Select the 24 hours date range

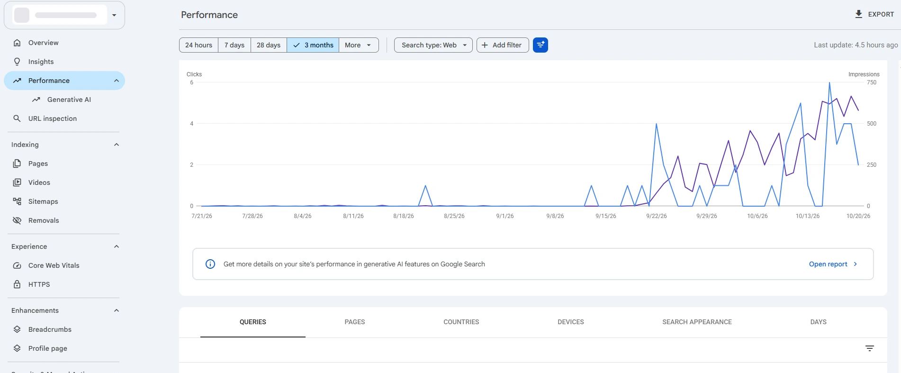(x=198, y=45)
